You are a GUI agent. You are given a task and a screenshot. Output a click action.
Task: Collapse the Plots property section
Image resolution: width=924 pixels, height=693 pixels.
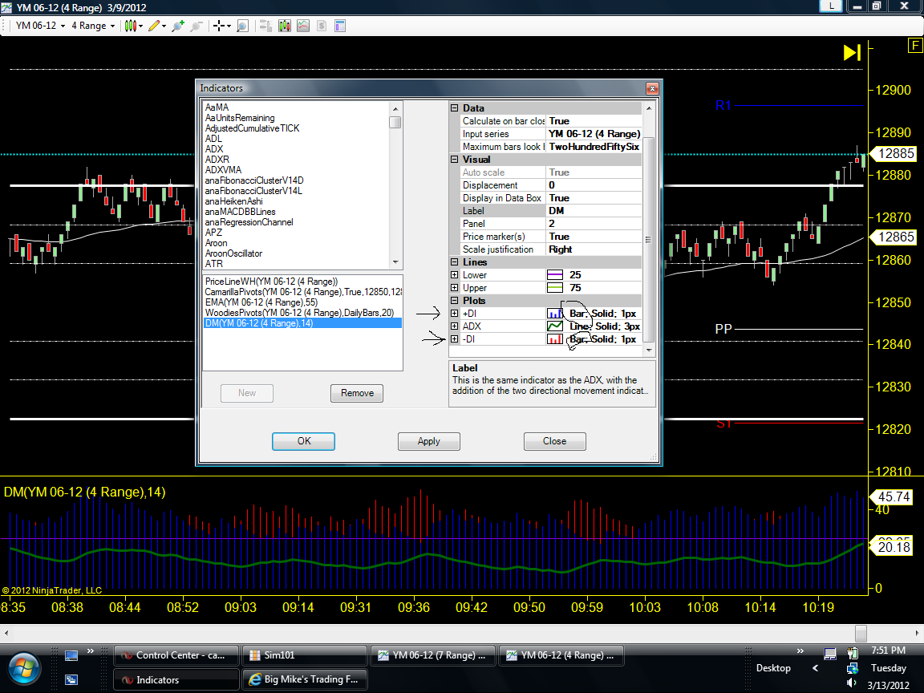pyautogui.click(x=454, y=301)
